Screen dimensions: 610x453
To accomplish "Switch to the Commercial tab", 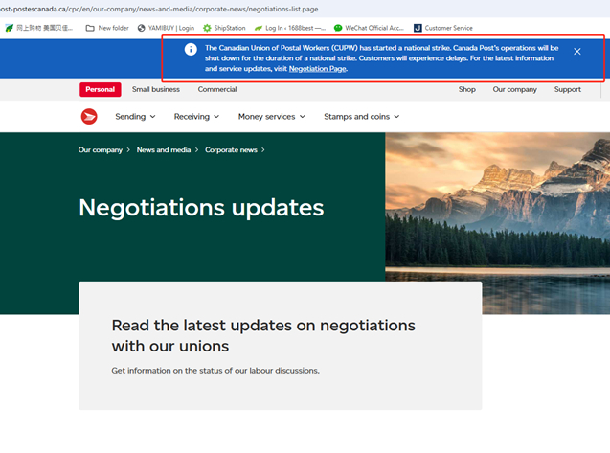I will point(217,89).
